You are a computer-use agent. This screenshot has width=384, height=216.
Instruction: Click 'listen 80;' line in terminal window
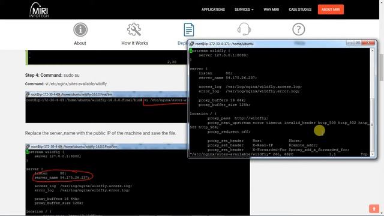(x=215, y=73)
